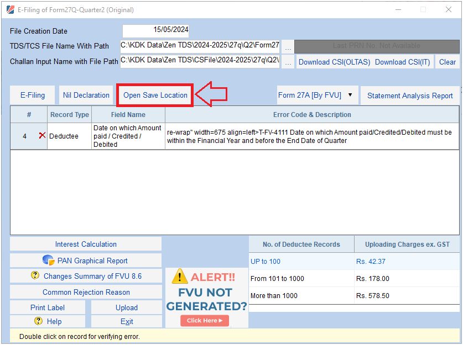
Task: Browse for Challan input file with ellipsis button
Action: tap(288, 62)
